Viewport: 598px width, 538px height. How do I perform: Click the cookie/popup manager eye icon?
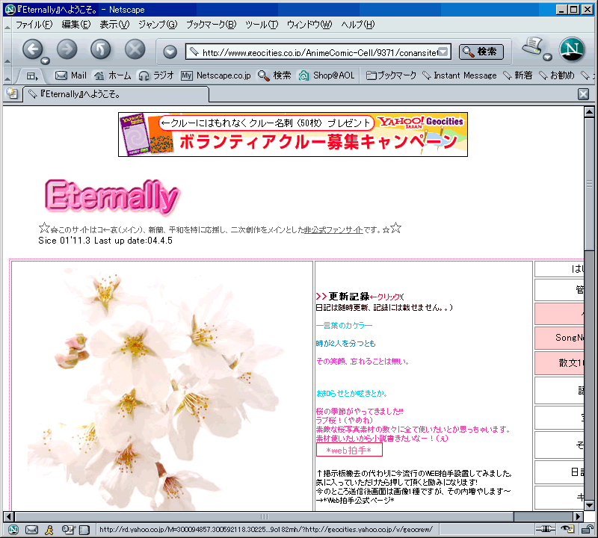tap(568, 529)
